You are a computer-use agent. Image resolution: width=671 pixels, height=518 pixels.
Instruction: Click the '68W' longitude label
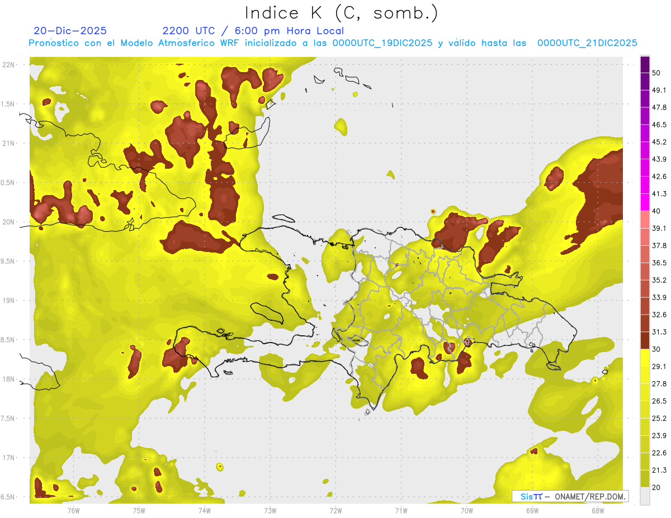pyautogui.click(x=598, y=510)
